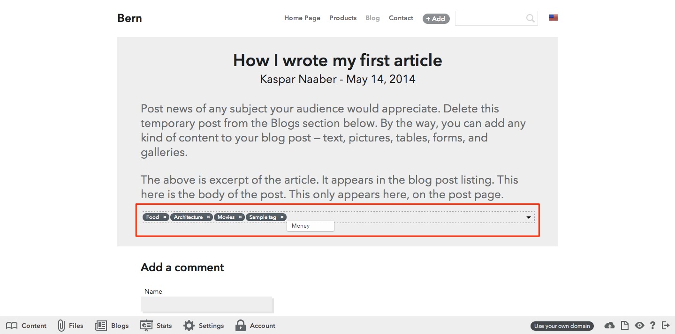
Task: Change language via the US flag
Action: [553, 17]
